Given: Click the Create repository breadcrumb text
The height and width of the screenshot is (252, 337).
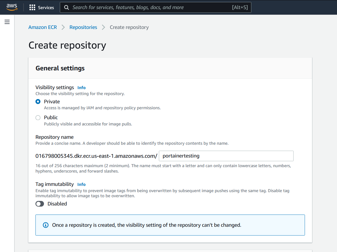Looking at the screenshot, I should [129, 27].
